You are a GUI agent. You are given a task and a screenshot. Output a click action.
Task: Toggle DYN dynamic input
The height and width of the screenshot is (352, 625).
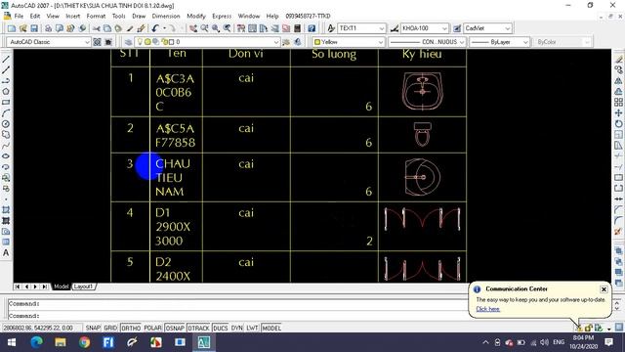click(236, 329)
